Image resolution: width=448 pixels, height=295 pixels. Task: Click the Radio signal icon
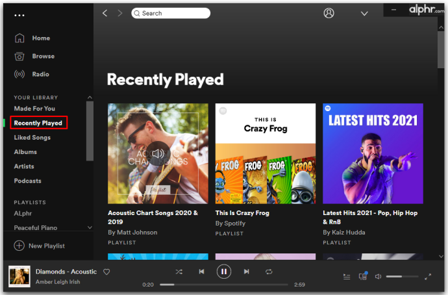(19, 74)
